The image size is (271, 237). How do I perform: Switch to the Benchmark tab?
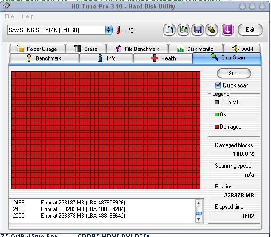[x=44, y=58]
